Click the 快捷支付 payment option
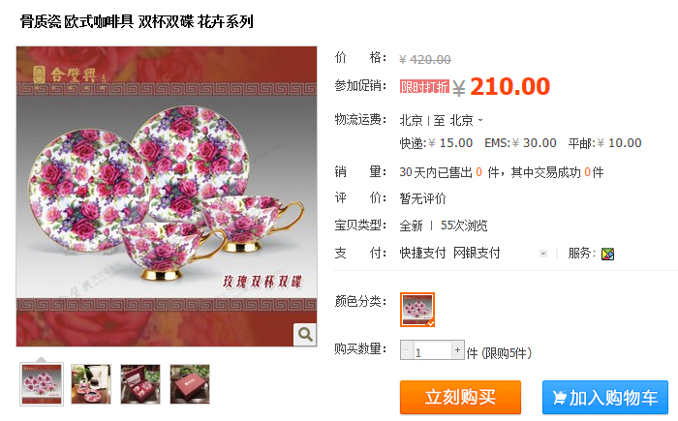The height and width of the screenshot is (421, 678). point(422,253)
